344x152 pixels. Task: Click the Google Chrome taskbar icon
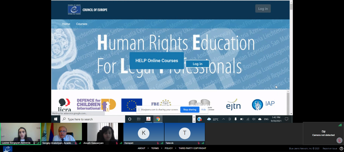tap(158, 119)
